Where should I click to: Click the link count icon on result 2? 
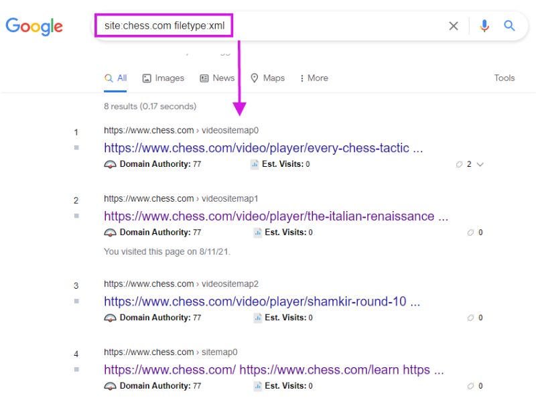pos(470,232)
